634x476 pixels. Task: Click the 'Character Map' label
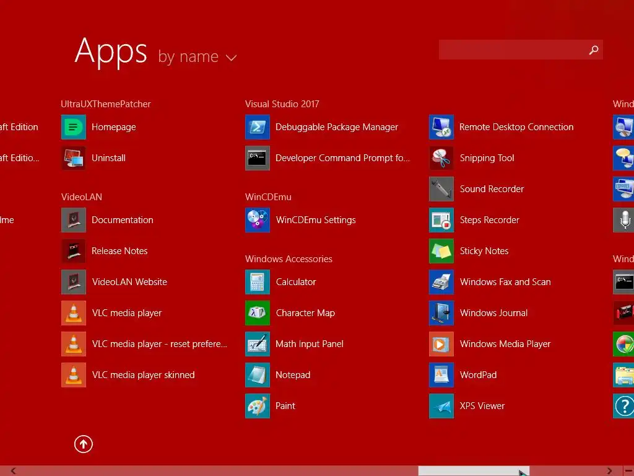305,313
